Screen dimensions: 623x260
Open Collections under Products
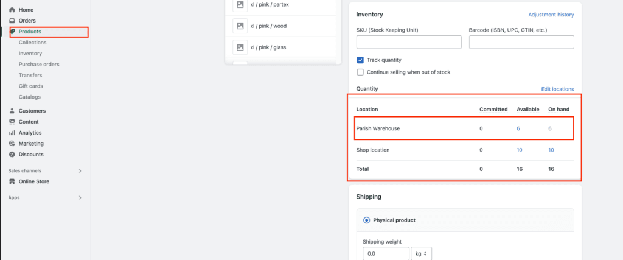pyautogui.click(x=33, y=43)
